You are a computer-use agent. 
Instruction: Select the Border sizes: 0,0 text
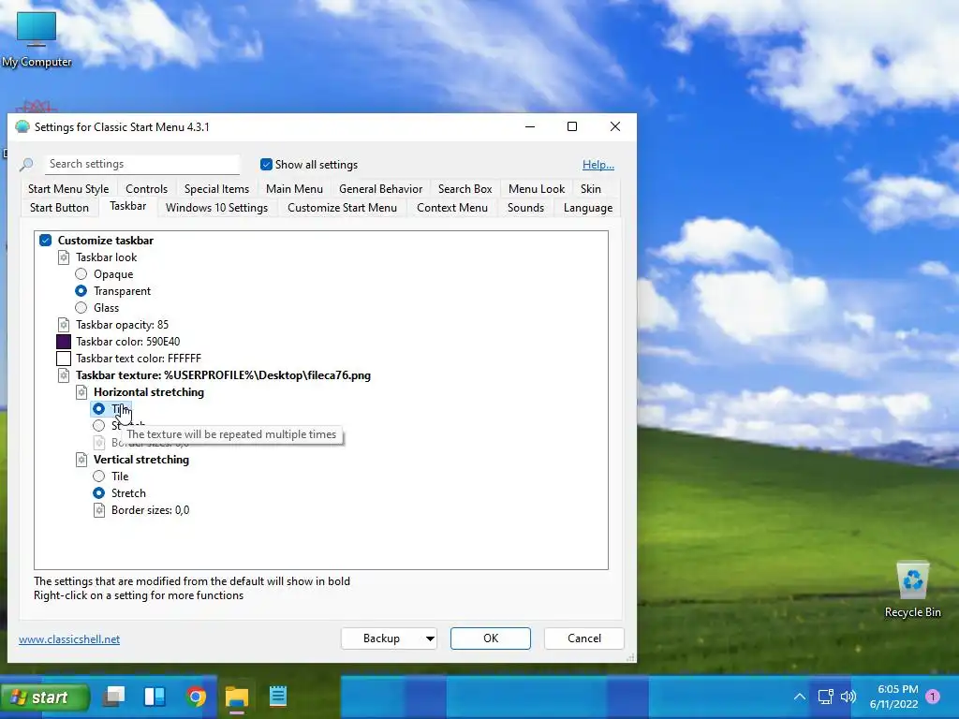click(151, 510)
